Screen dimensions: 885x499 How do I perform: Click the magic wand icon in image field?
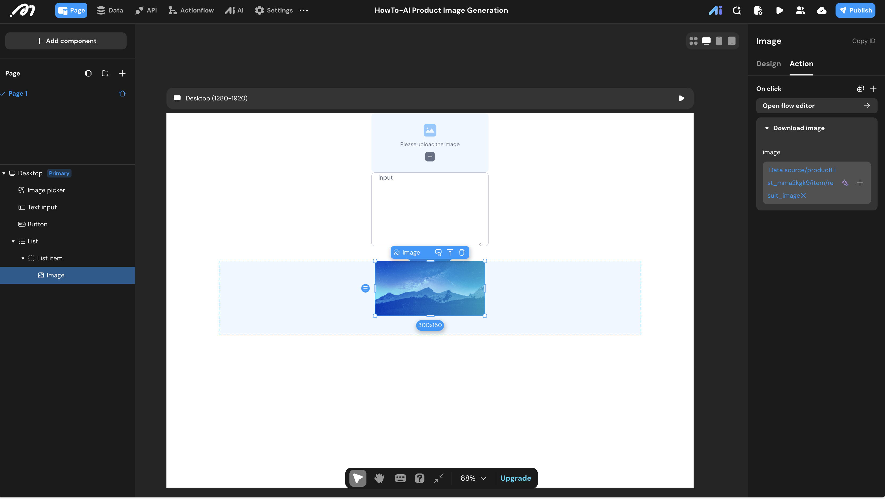[x=845, y=183]
